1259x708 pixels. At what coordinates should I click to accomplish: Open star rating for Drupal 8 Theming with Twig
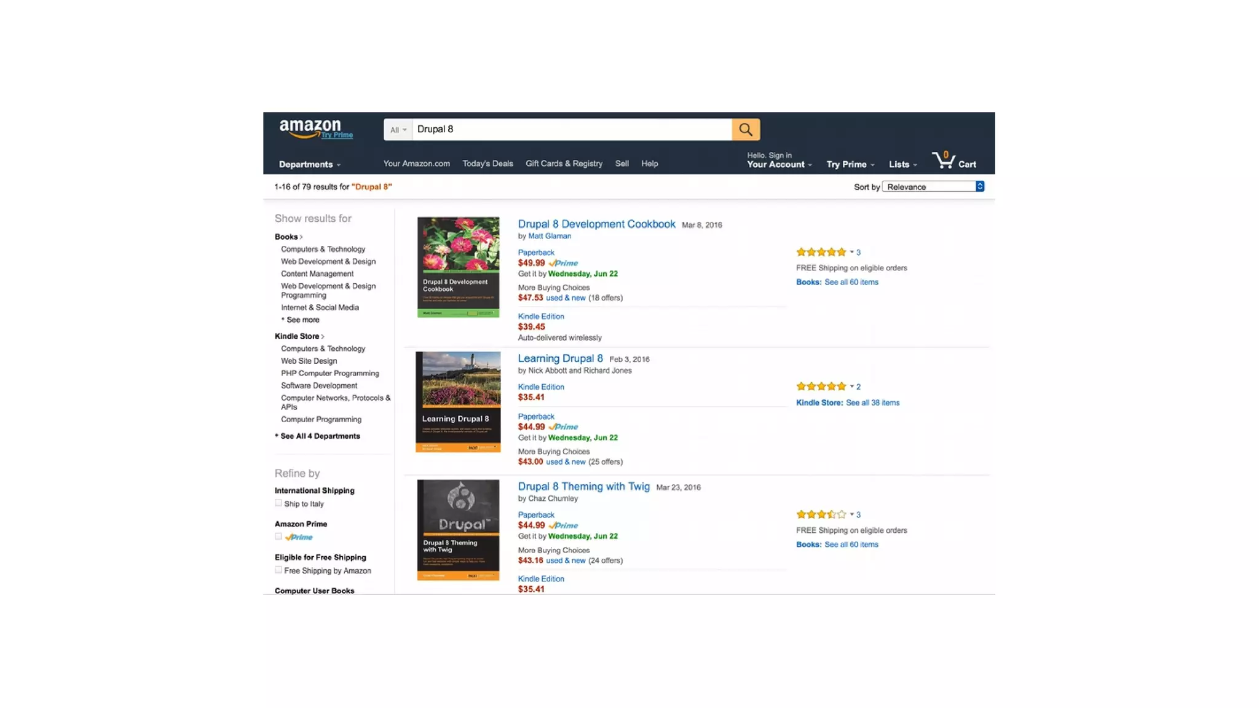click(x=821, y=514)
